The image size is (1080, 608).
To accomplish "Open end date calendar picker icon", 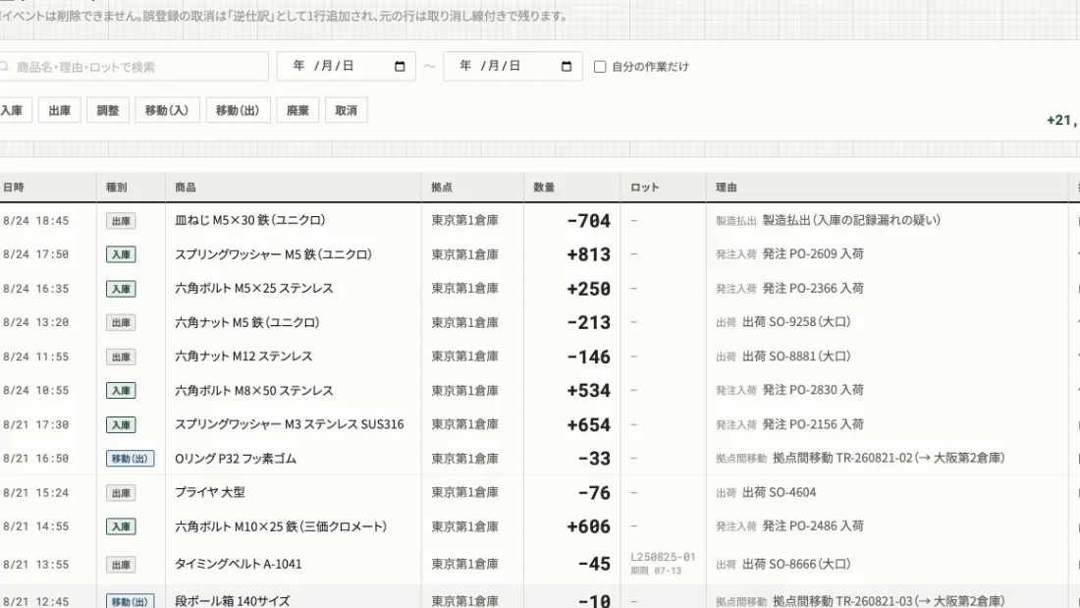I will [x=567, y=66].
